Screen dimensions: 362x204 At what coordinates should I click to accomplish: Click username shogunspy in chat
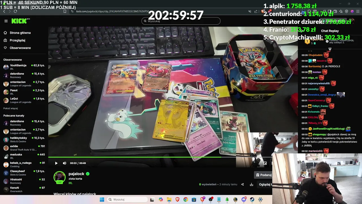[x=319, y=134]
